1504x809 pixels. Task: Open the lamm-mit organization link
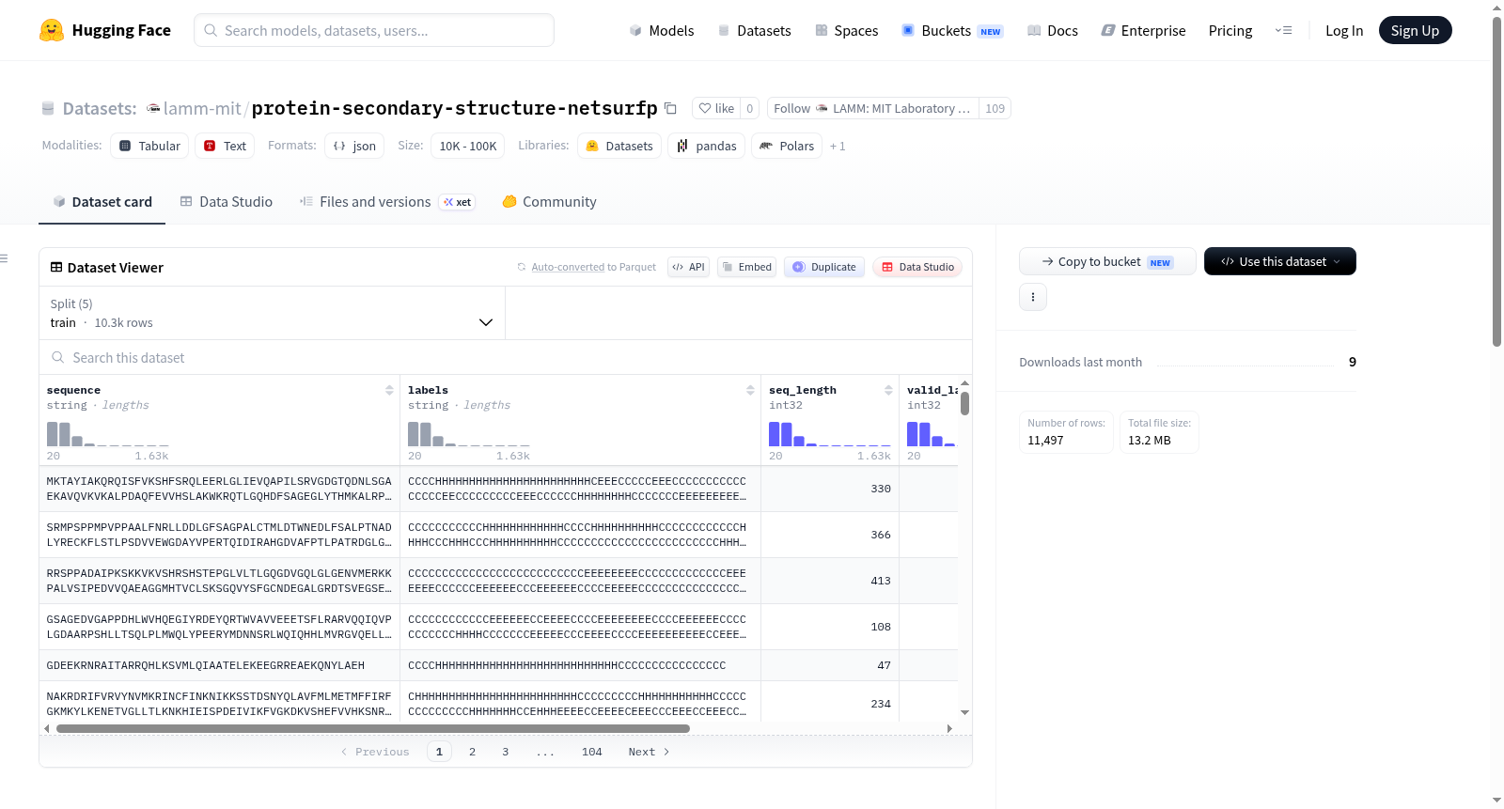202,108
